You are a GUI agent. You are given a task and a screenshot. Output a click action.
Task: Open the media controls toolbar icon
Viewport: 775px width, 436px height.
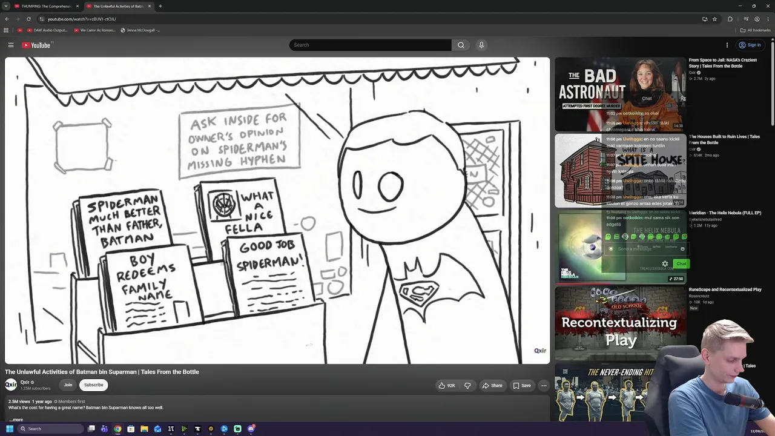pyautogui.click(x=746, y=19)
